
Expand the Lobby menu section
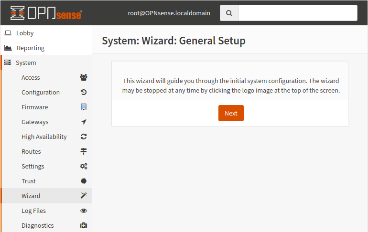(25, 33)
